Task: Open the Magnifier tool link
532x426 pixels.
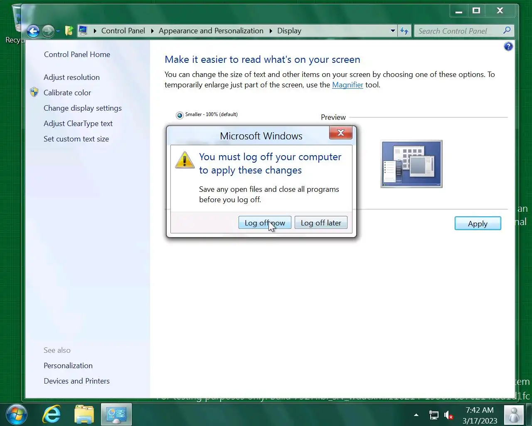Action: click(x=347, y=85)
